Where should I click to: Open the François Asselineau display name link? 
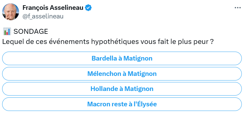coord(53,8)
